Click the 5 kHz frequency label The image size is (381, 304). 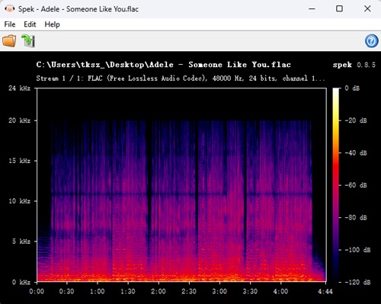pyautogui.click(x=21, y=242)
